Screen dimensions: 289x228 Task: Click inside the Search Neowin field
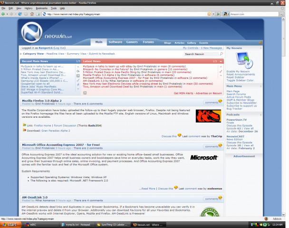[201, 54]
